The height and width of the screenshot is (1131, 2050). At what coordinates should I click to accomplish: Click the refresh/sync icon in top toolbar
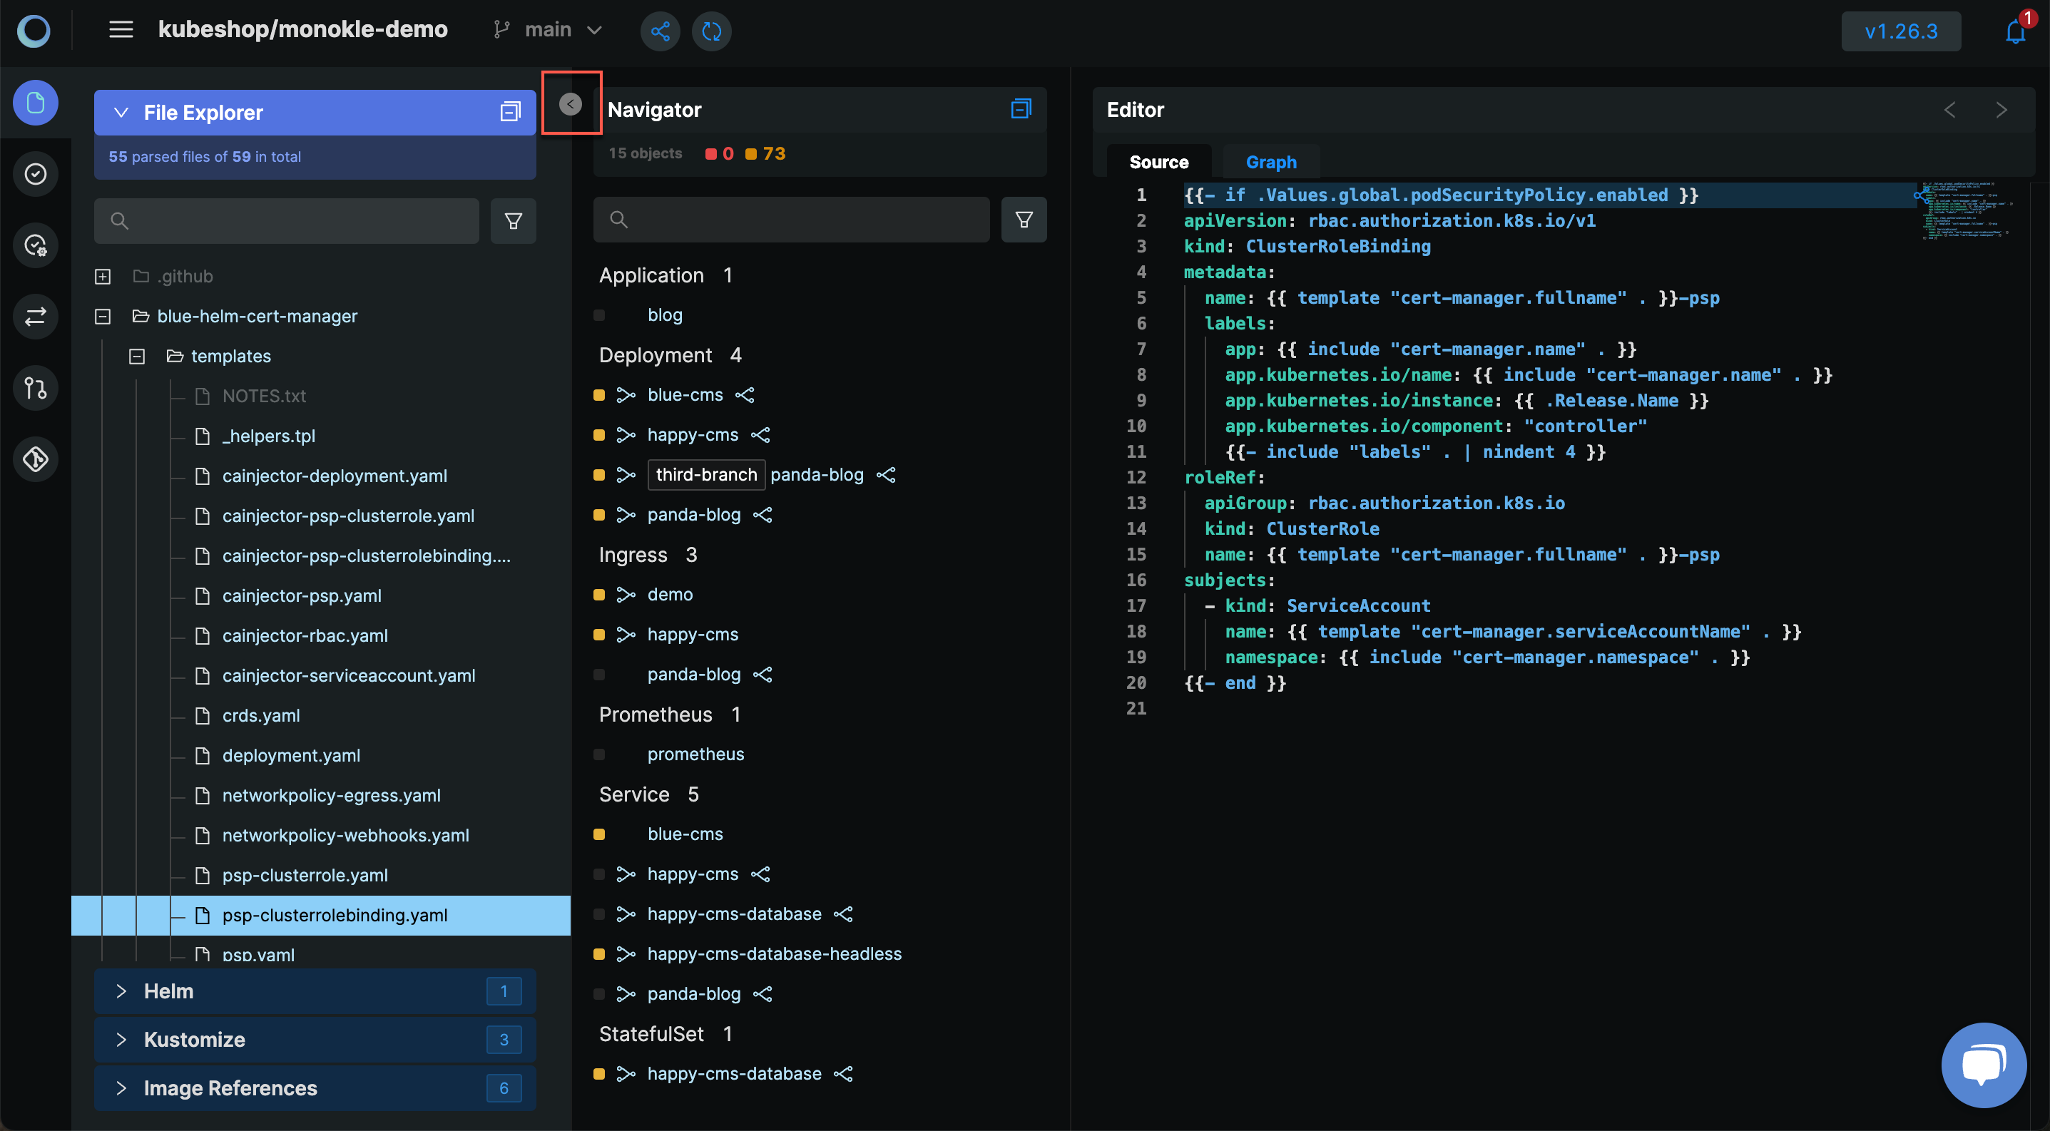(712, 29)
